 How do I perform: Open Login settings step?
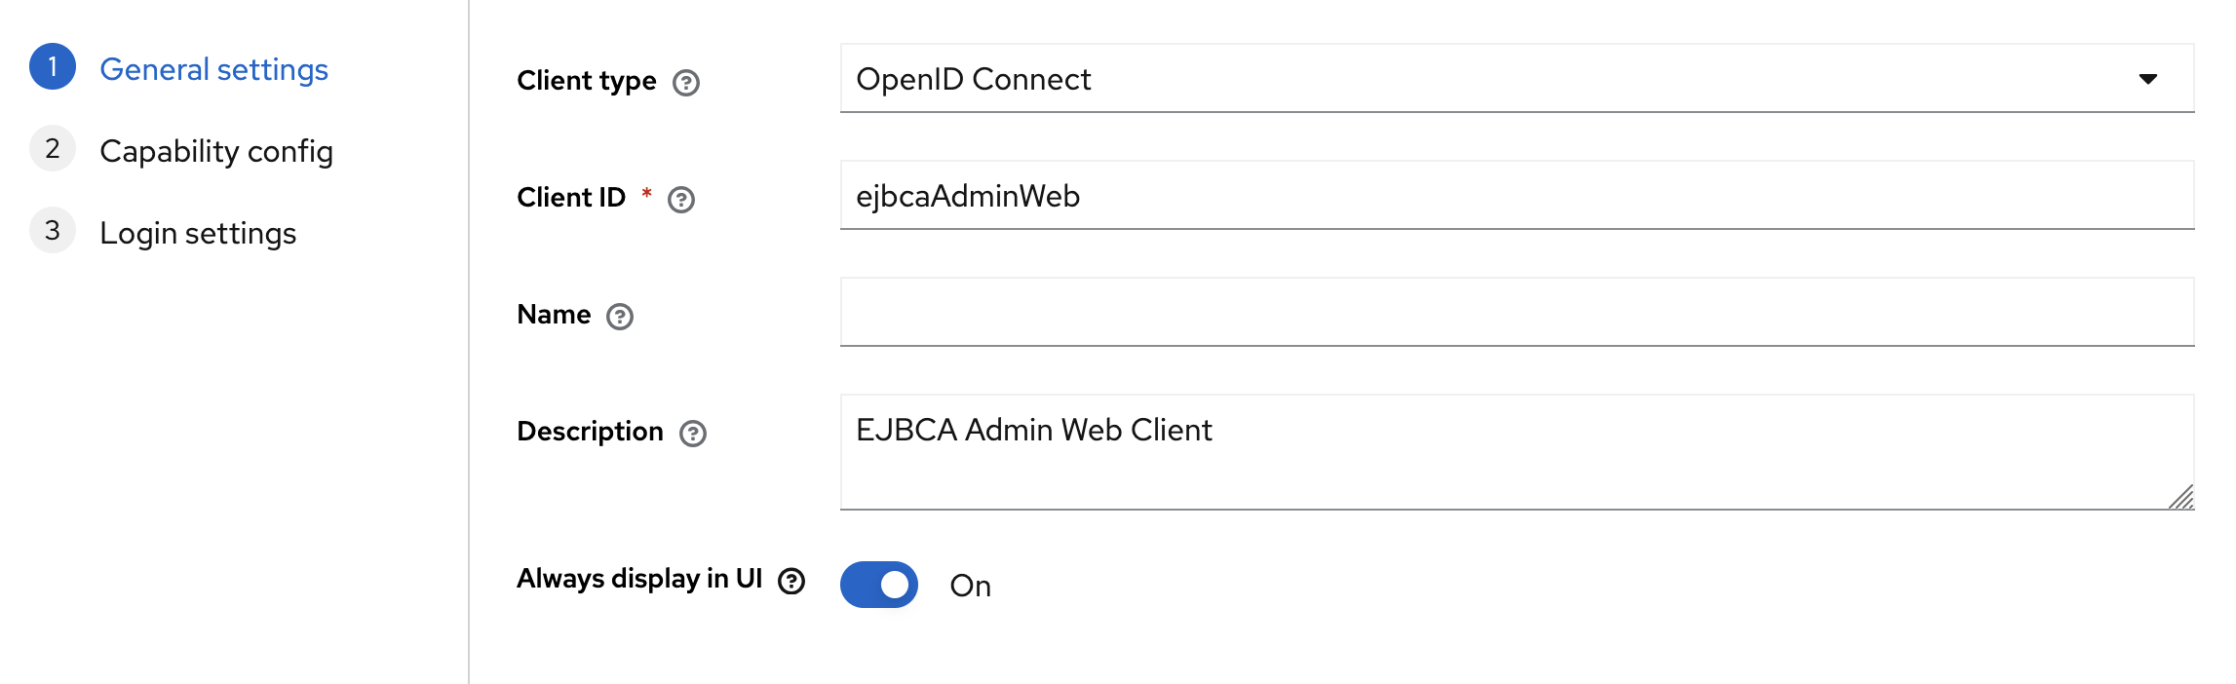coord(198,234)
